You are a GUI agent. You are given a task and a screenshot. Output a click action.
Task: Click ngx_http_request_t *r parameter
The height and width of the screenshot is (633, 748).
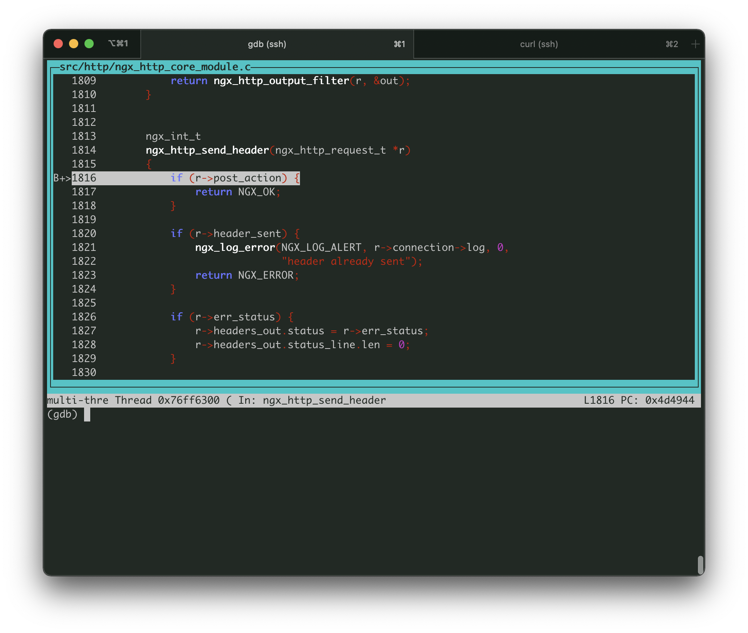[340, 150]
